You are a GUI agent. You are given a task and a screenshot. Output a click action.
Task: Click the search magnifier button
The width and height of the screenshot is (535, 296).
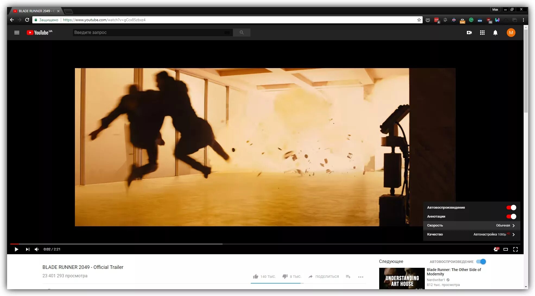pos(242,33)
